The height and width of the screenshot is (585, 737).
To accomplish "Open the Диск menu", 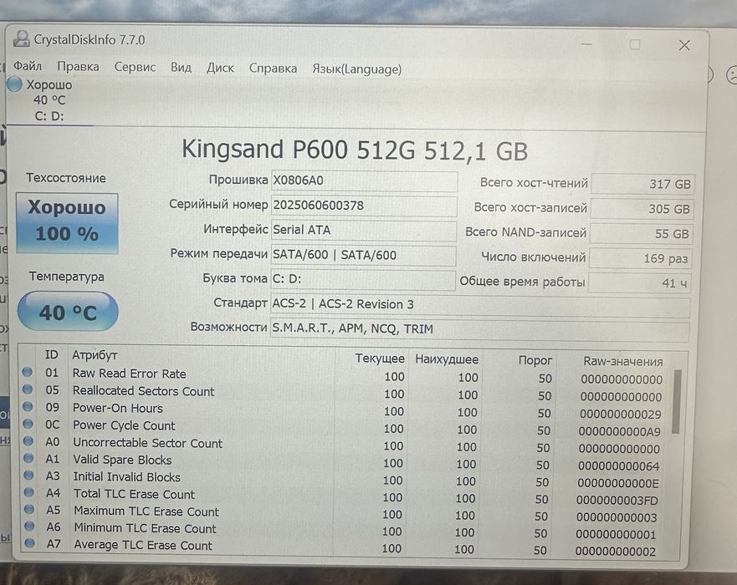I will 221,68.
